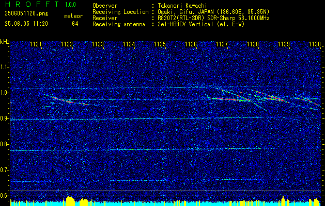Viewport: 325px width, 206px height.
Task: Click the gray vertical range bar beside 0.9
Action: (10, 119)
